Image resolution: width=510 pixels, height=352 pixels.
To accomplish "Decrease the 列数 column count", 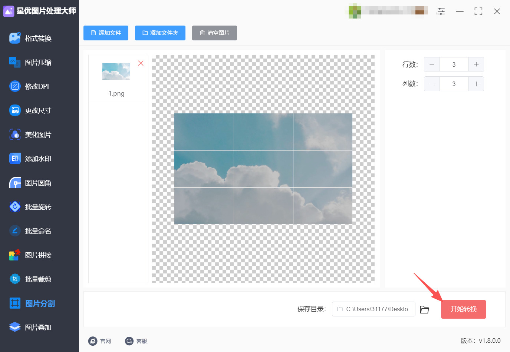I will point(432,84).
